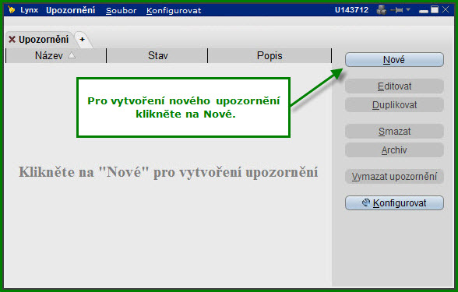
Task: Click the 'Klikněte na "Nové"' placeholder text
Action: pos(168,172)
